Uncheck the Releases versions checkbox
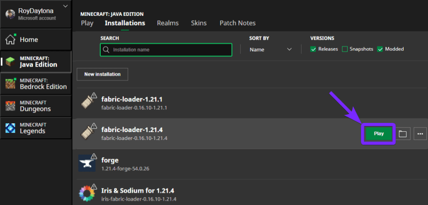This screenshot has width=428, height=205. [313, 49]
